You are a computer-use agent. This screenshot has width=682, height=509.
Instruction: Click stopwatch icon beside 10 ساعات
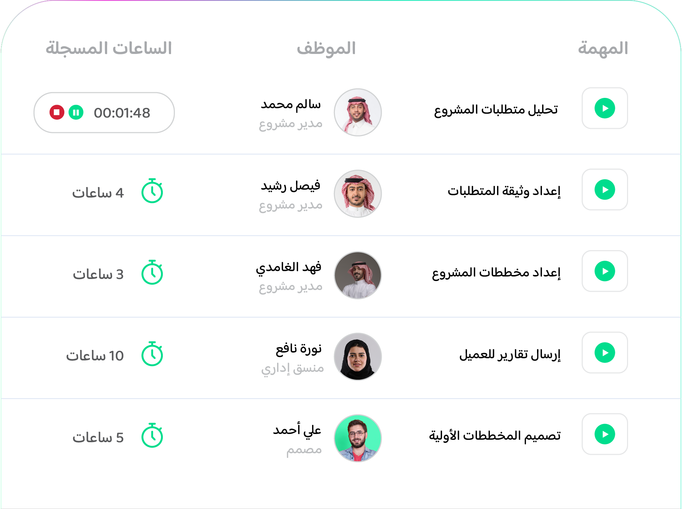tap(152, 354)
